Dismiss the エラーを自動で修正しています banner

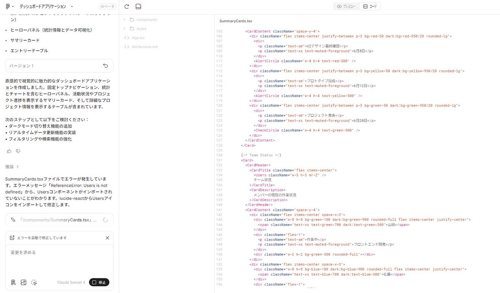107,238
